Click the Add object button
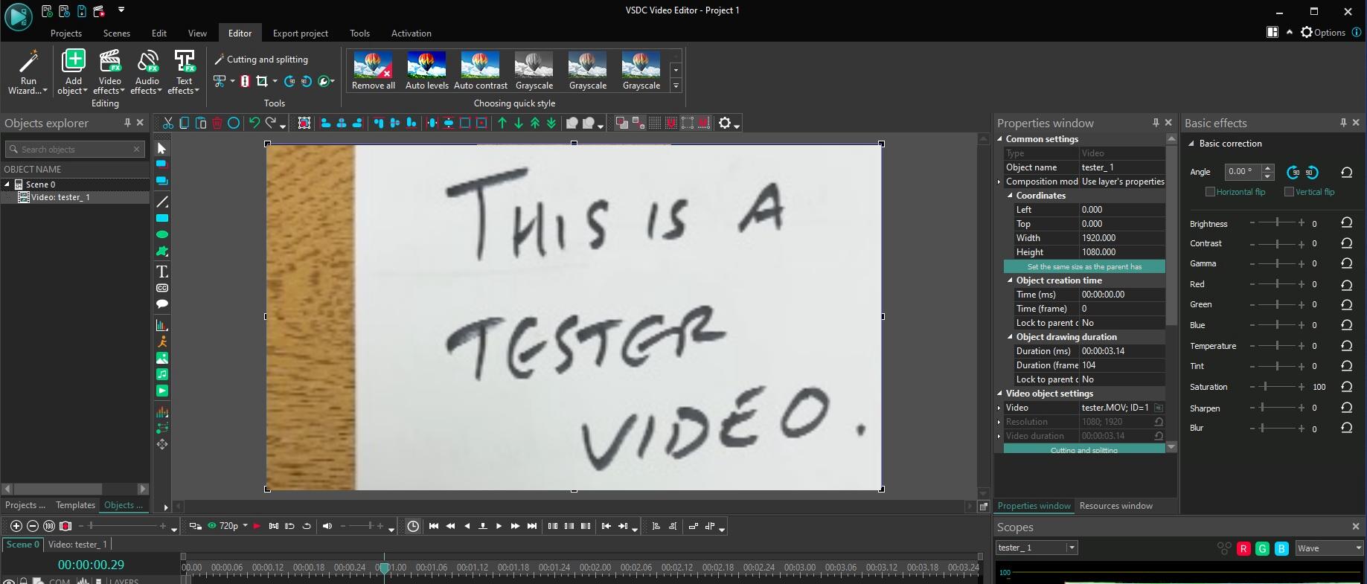This screenshot has height=584, width=1367. tap(73, 71)
